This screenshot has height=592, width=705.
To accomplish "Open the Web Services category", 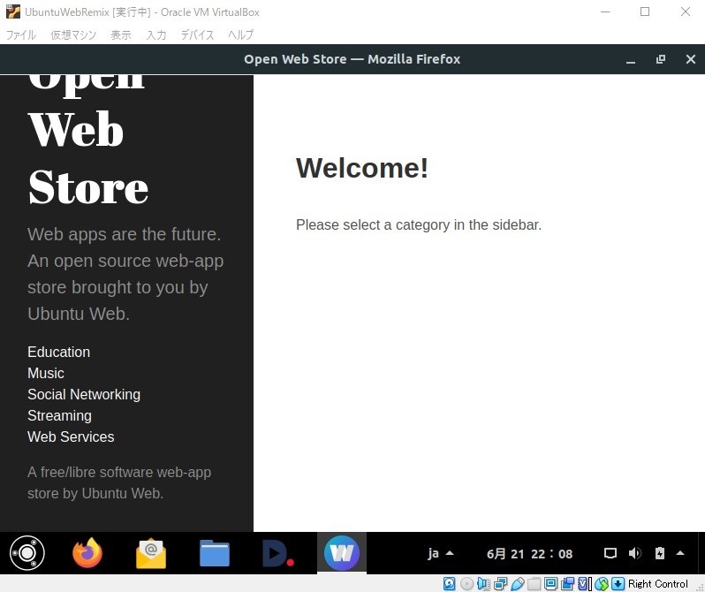I will (71, 436).
